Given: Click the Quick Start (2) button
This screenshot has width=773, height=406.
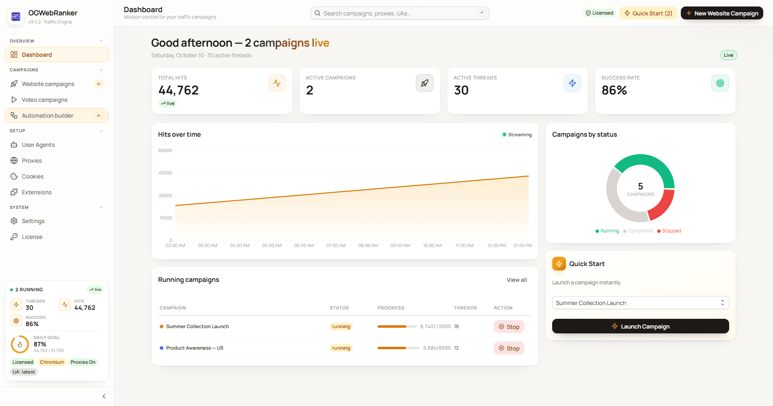Looking at the screenshot, I should 648,13.
